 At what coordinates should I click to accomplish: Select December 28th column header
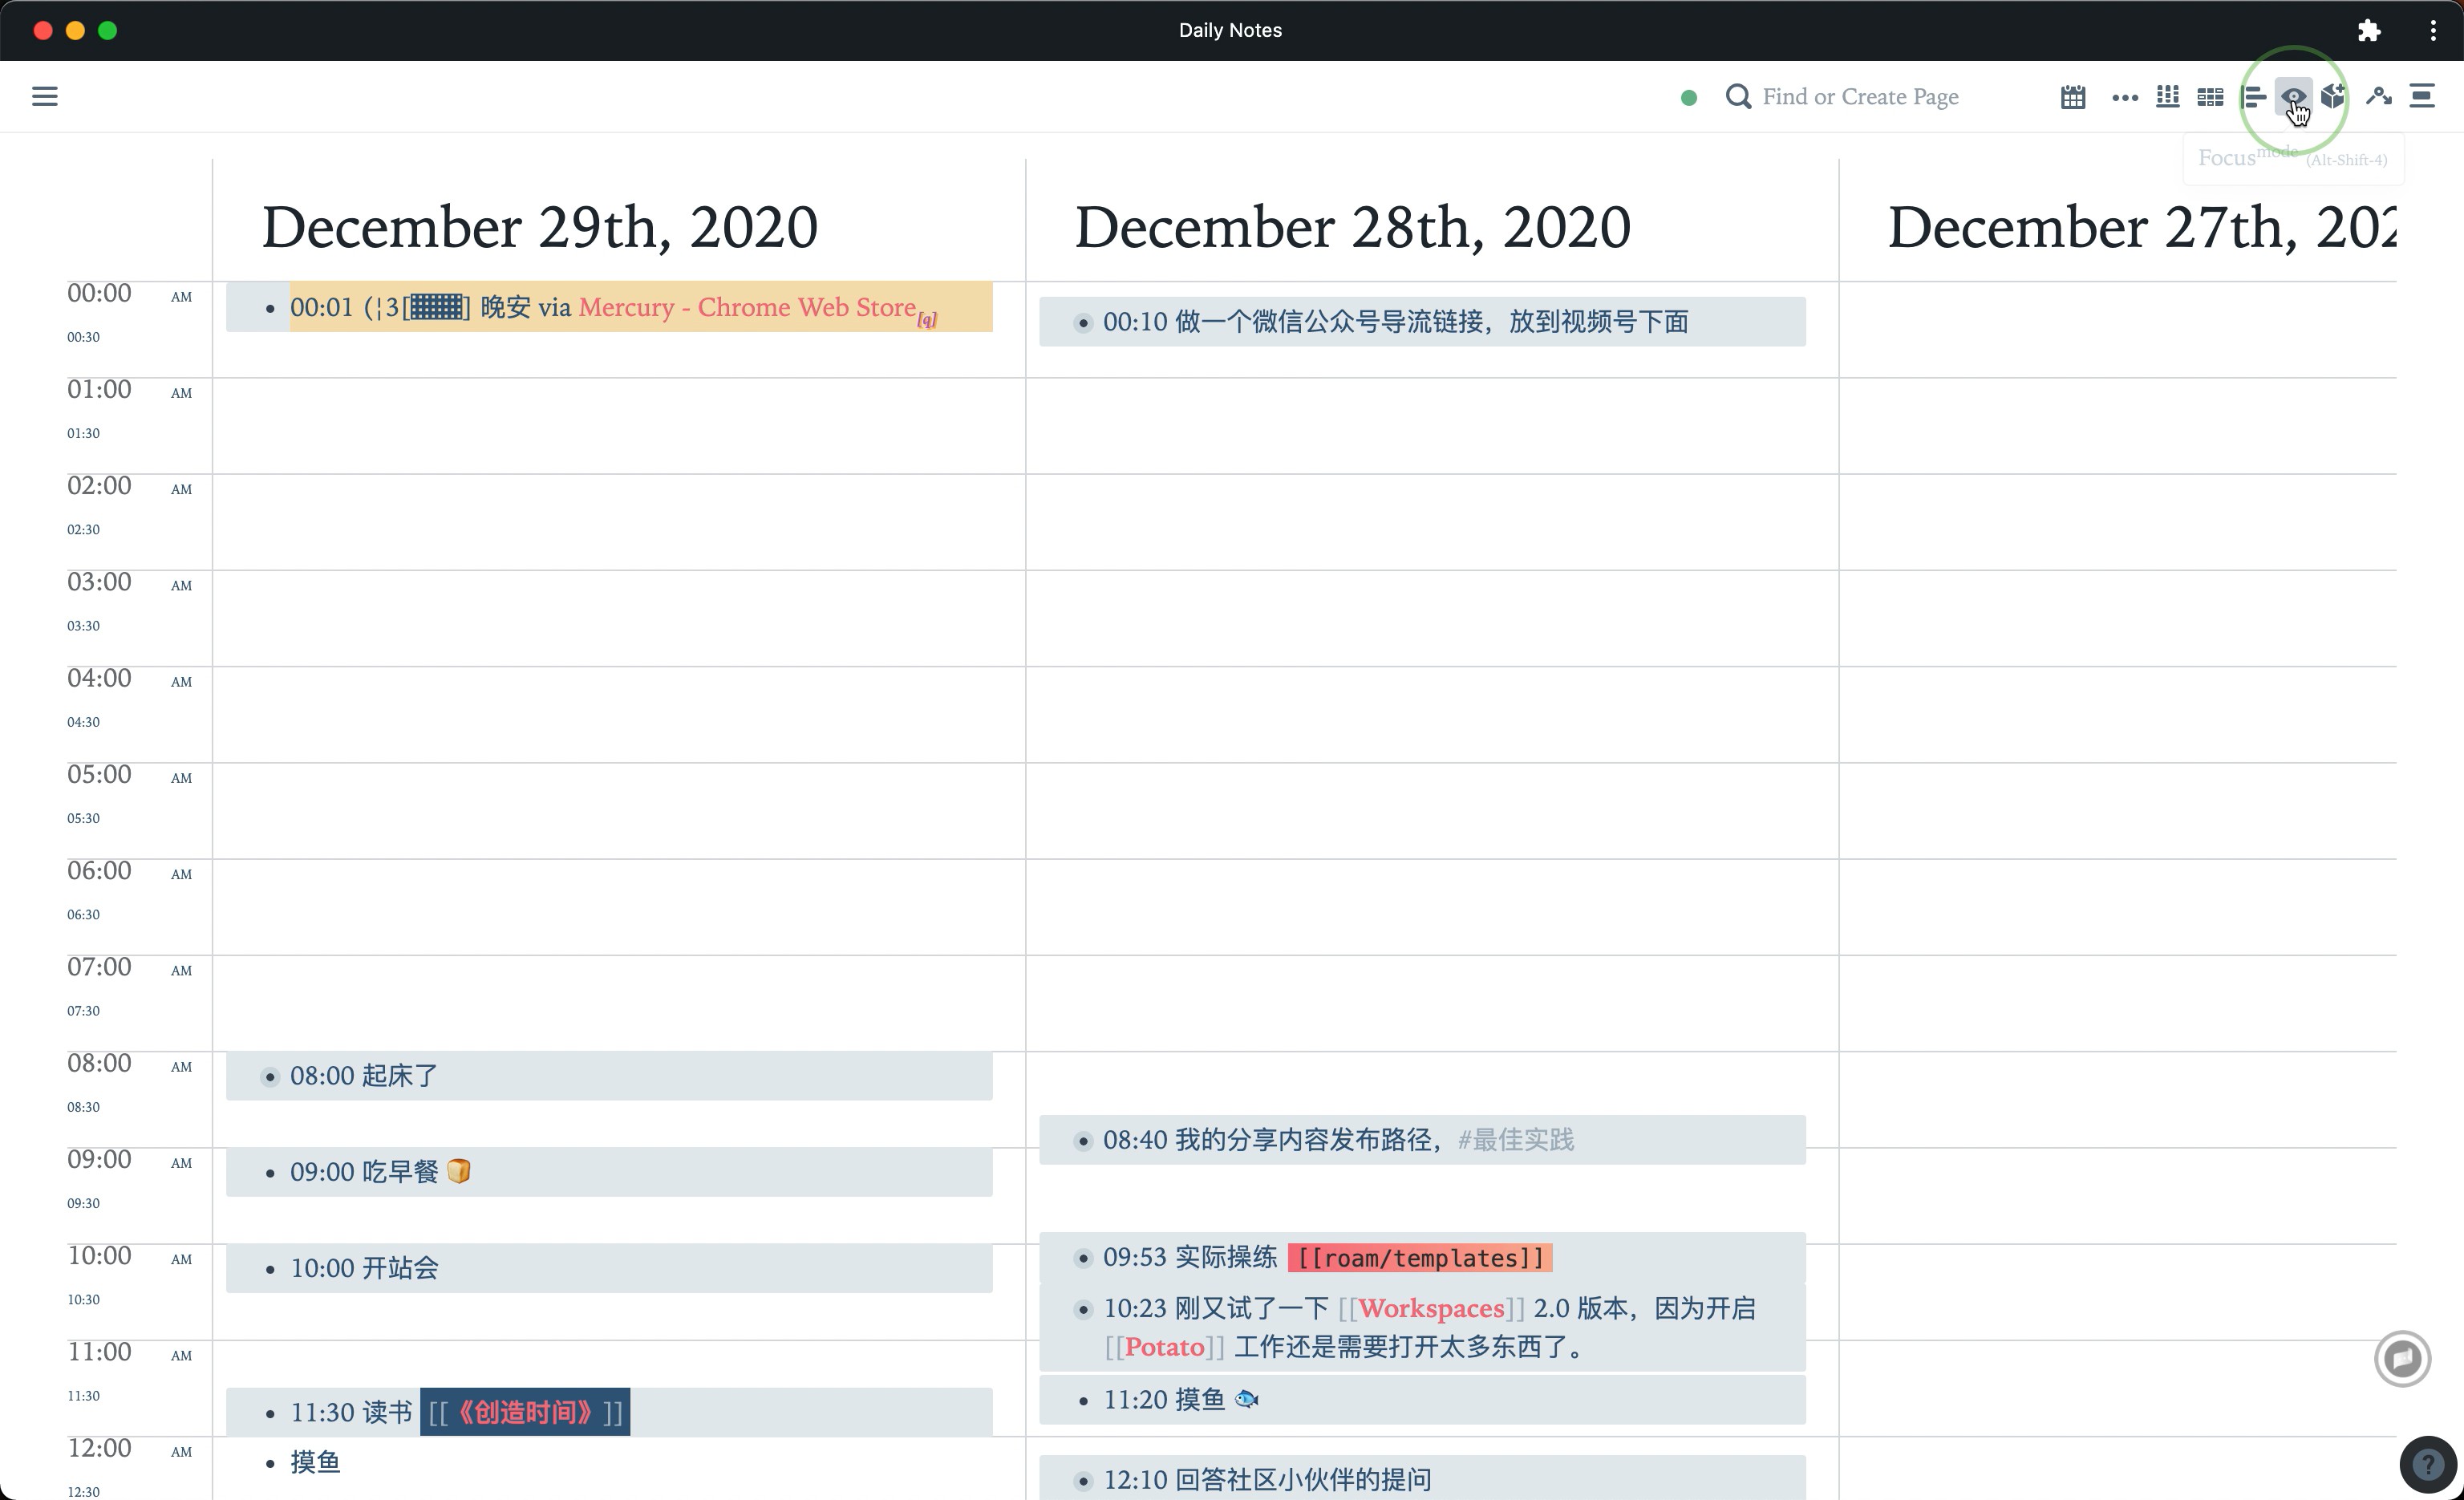point(1352,225)
